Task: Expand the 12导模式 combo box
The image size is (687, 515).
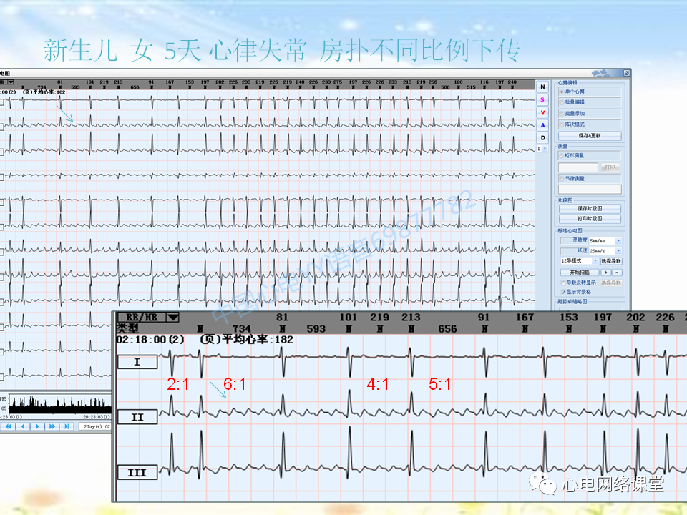Action: coord(579,261)
